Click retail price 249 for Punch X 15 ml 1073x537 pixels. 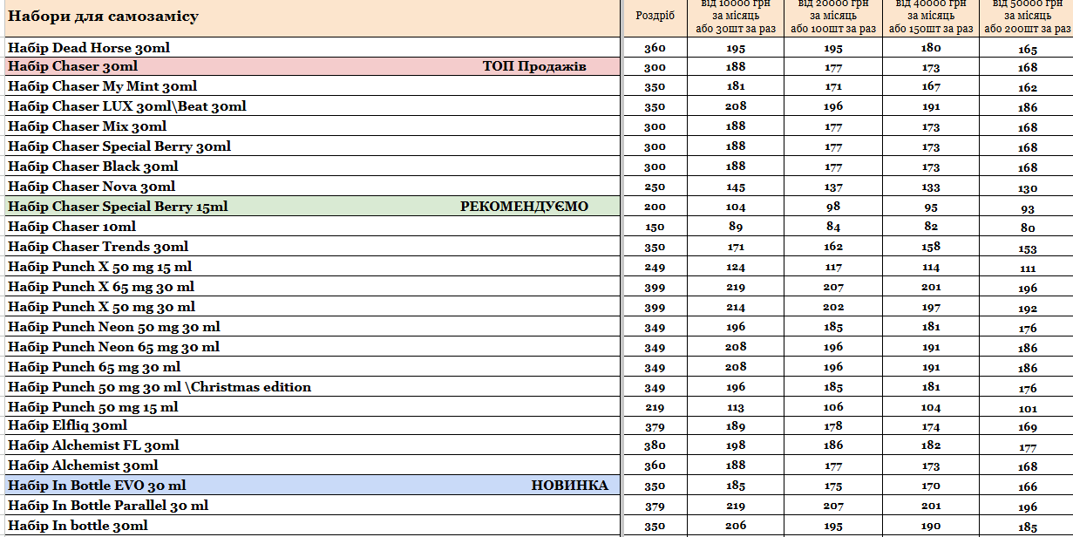click(x=655, y=268)
